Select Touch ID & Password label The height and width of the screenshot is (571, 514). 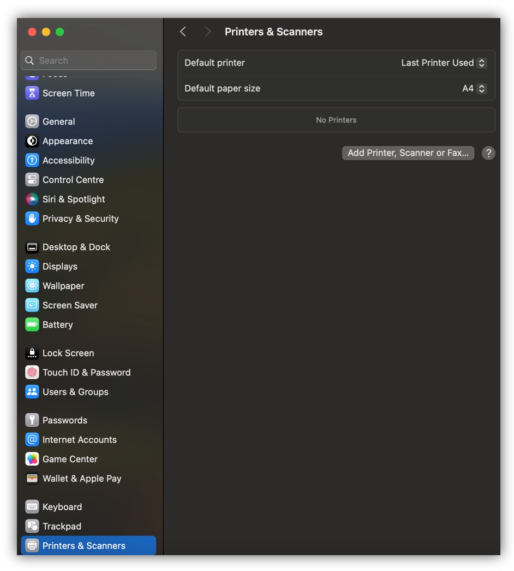[87, 373]
